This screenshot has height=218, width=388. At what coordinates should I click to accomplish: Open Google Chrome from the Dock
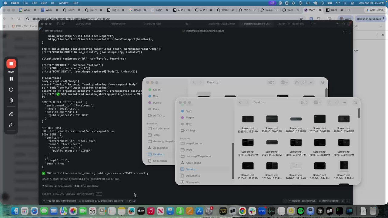tap(242, 211)
